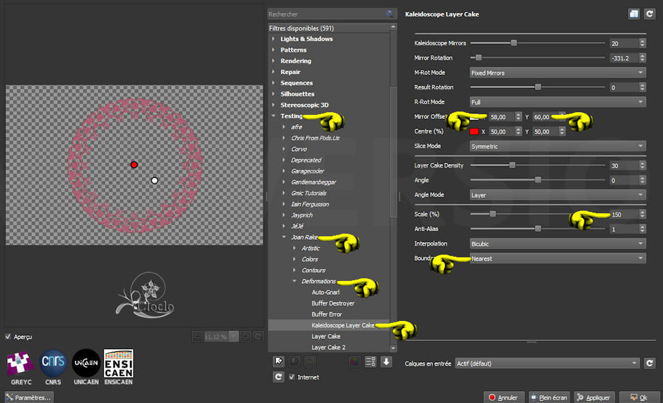Screen dimensions: 663x403
Task: Click the expand/collapse all folders icon
Action: [370, 361]
